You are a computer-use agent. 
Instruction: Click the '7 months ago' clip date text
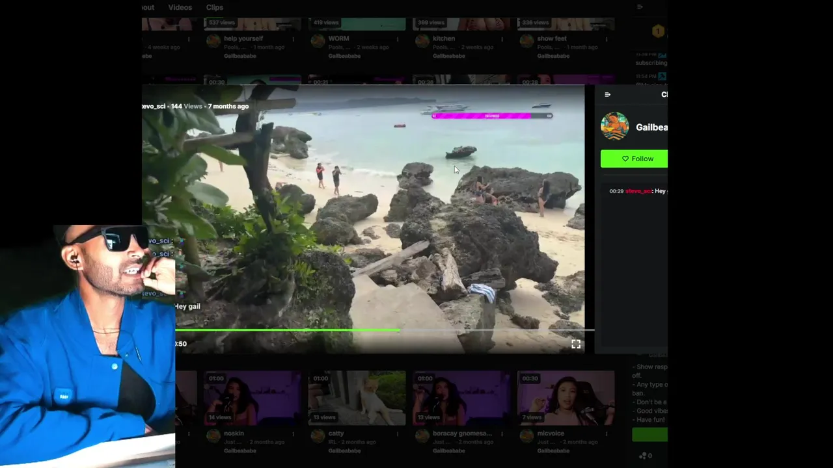click(x=228, y=107)
